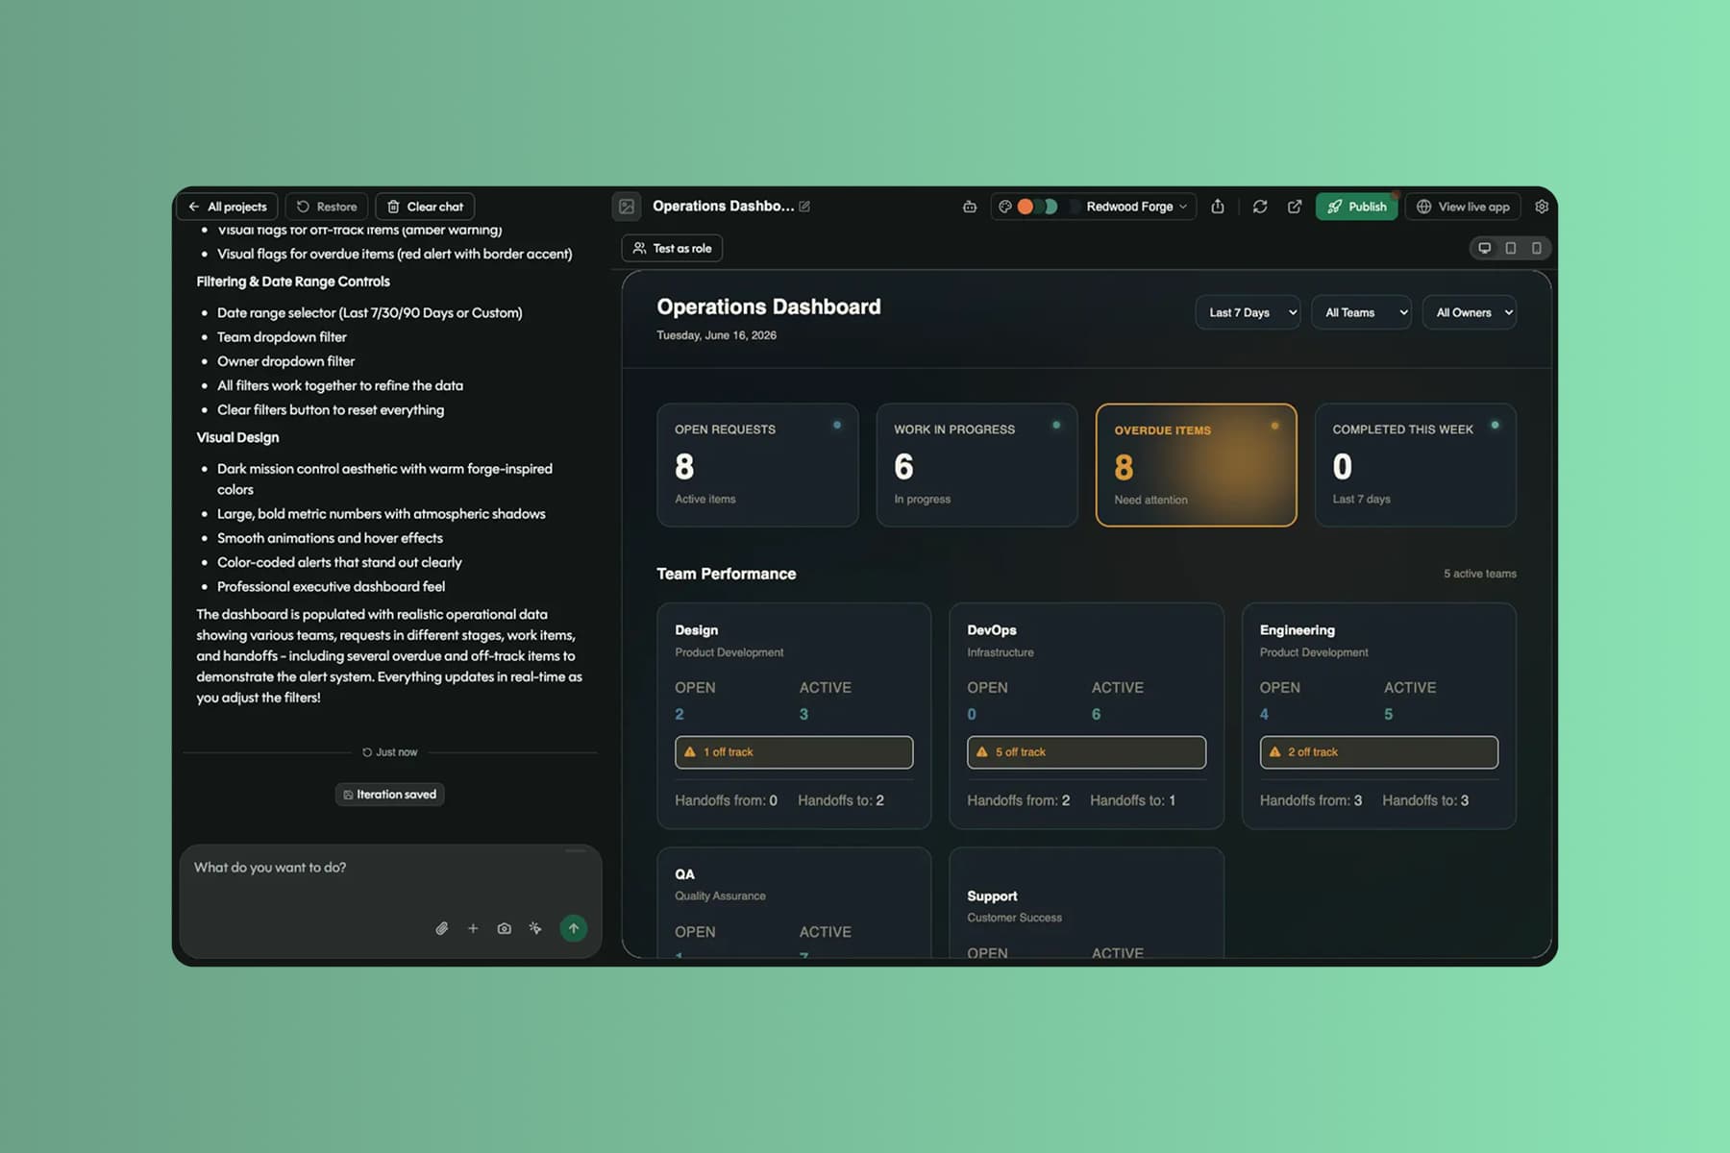Click the Team Performance heading
Image resolution: width=1730 pixels, height=1153 pixels.
(726, 574)
